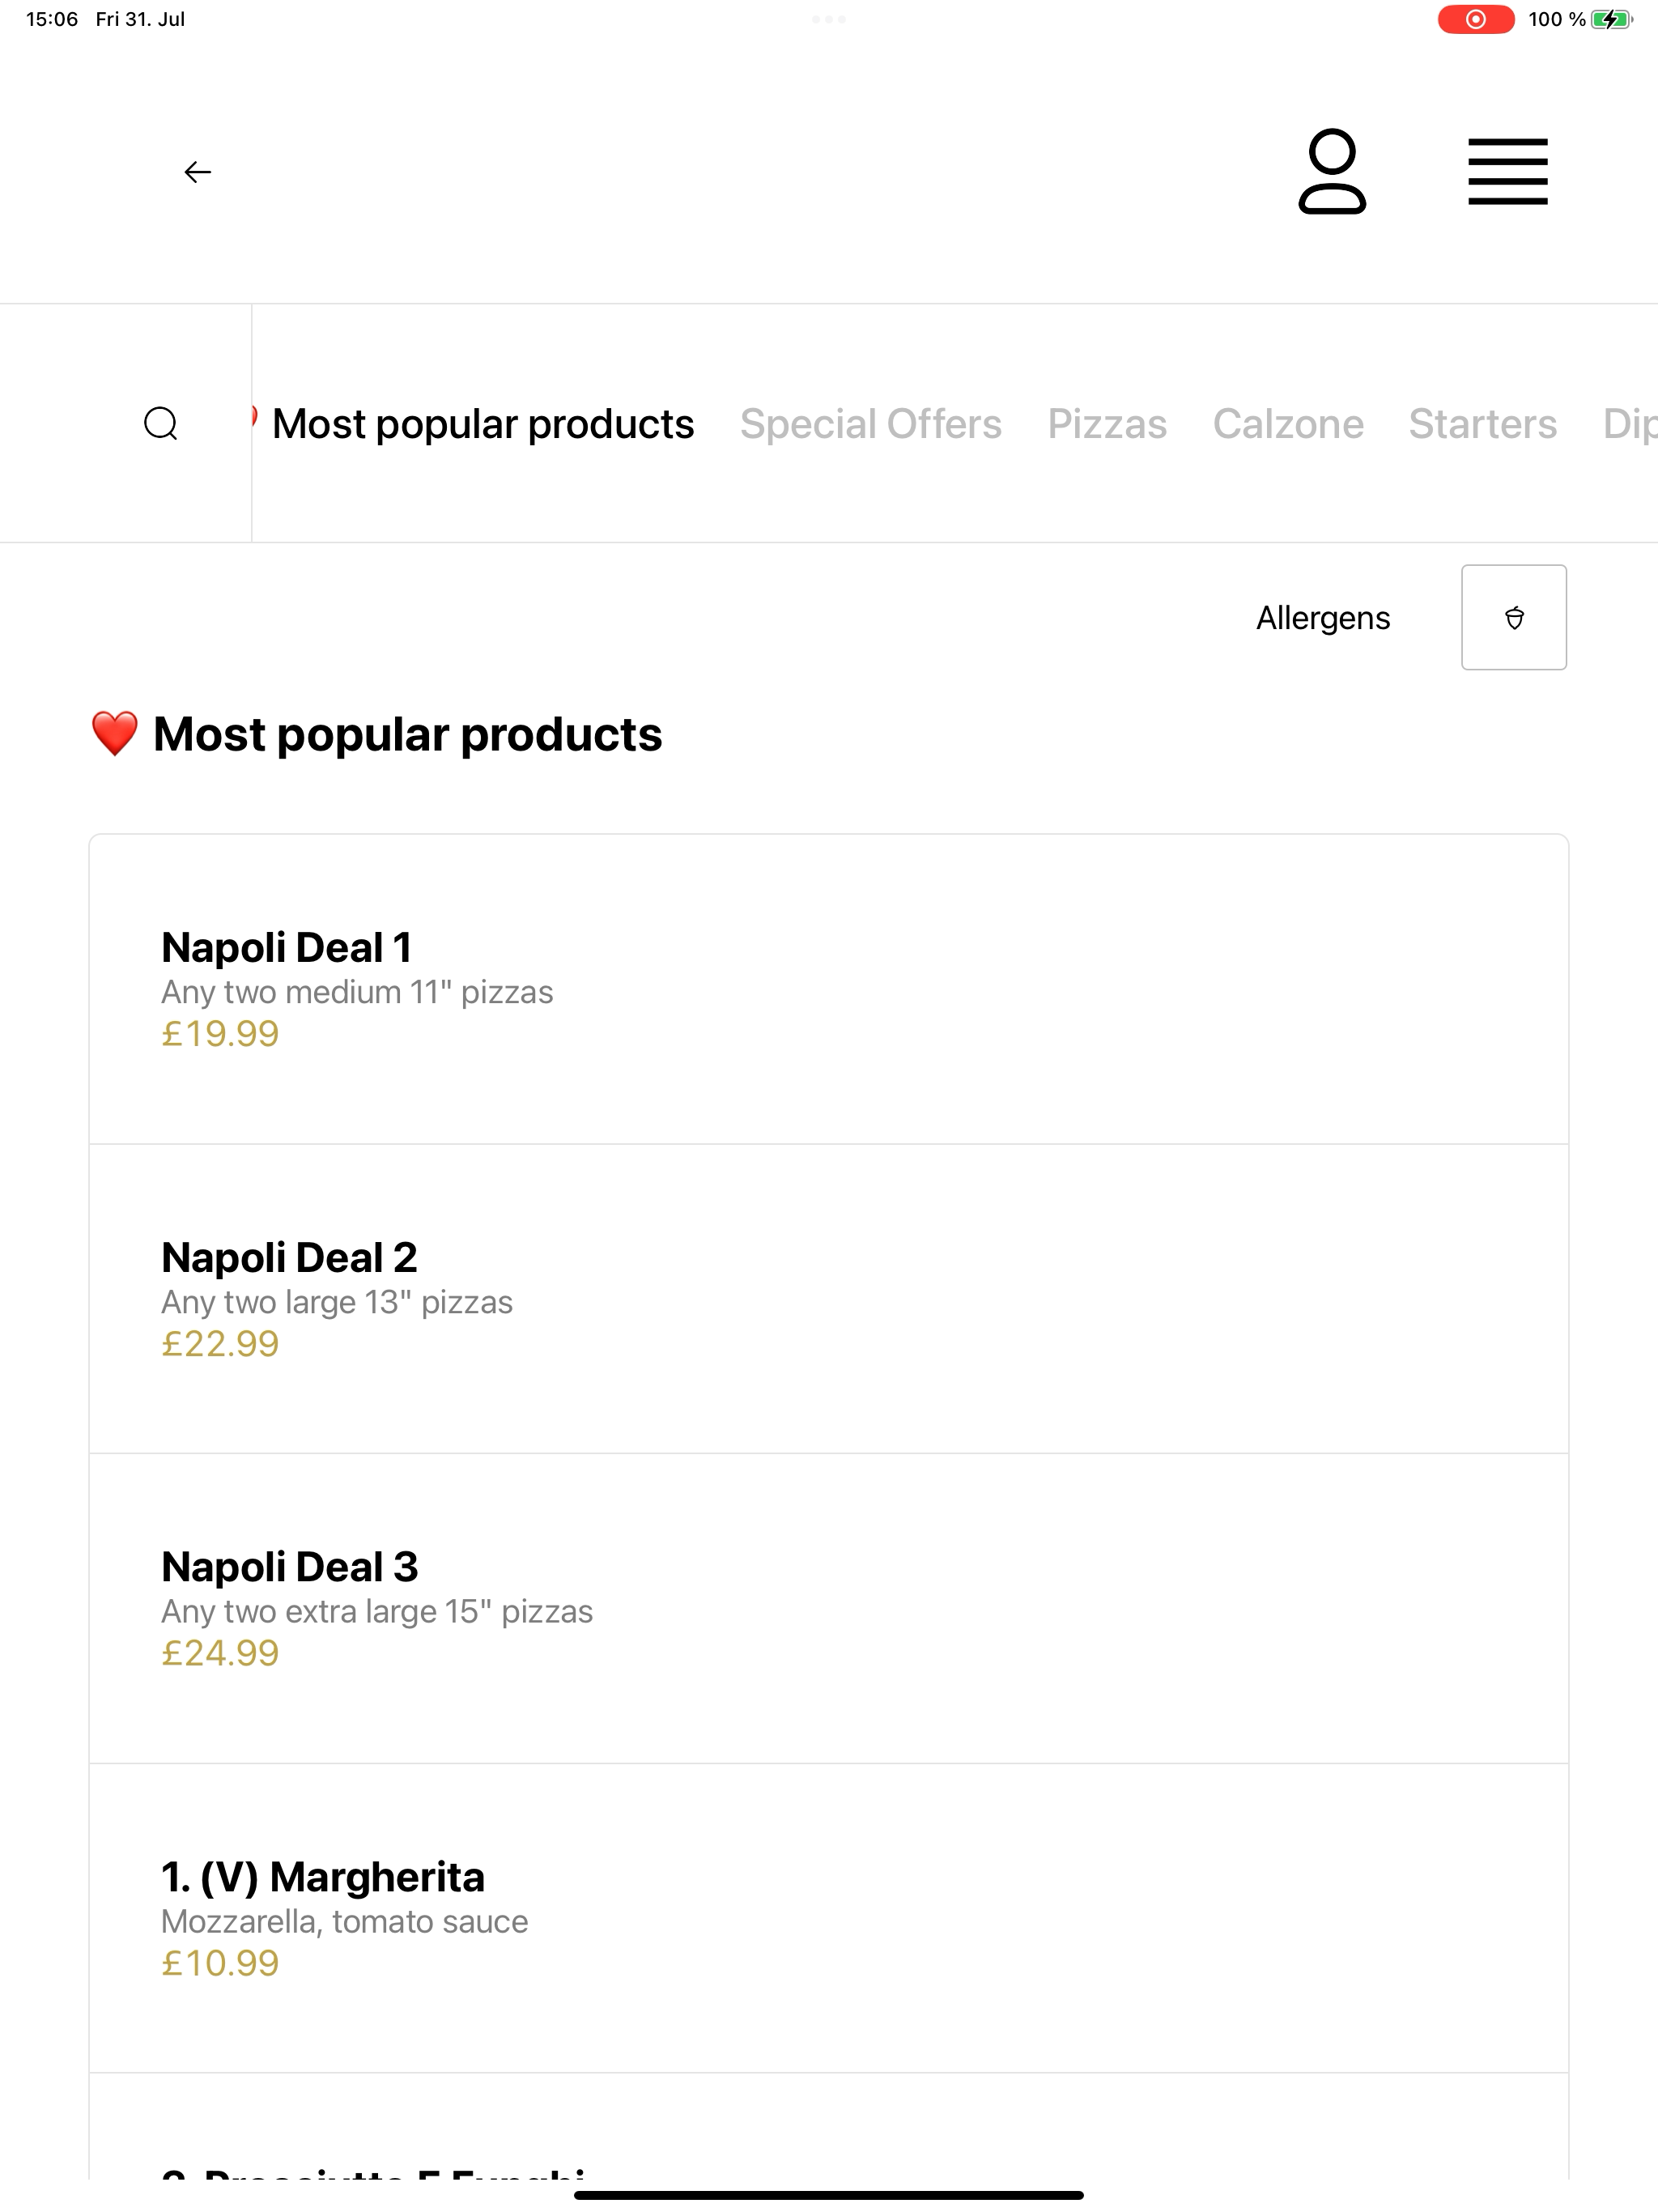This screenshot has height=2212, width=1658.
Task: Switch to the Starters tab
Action: coord(1482,424)
